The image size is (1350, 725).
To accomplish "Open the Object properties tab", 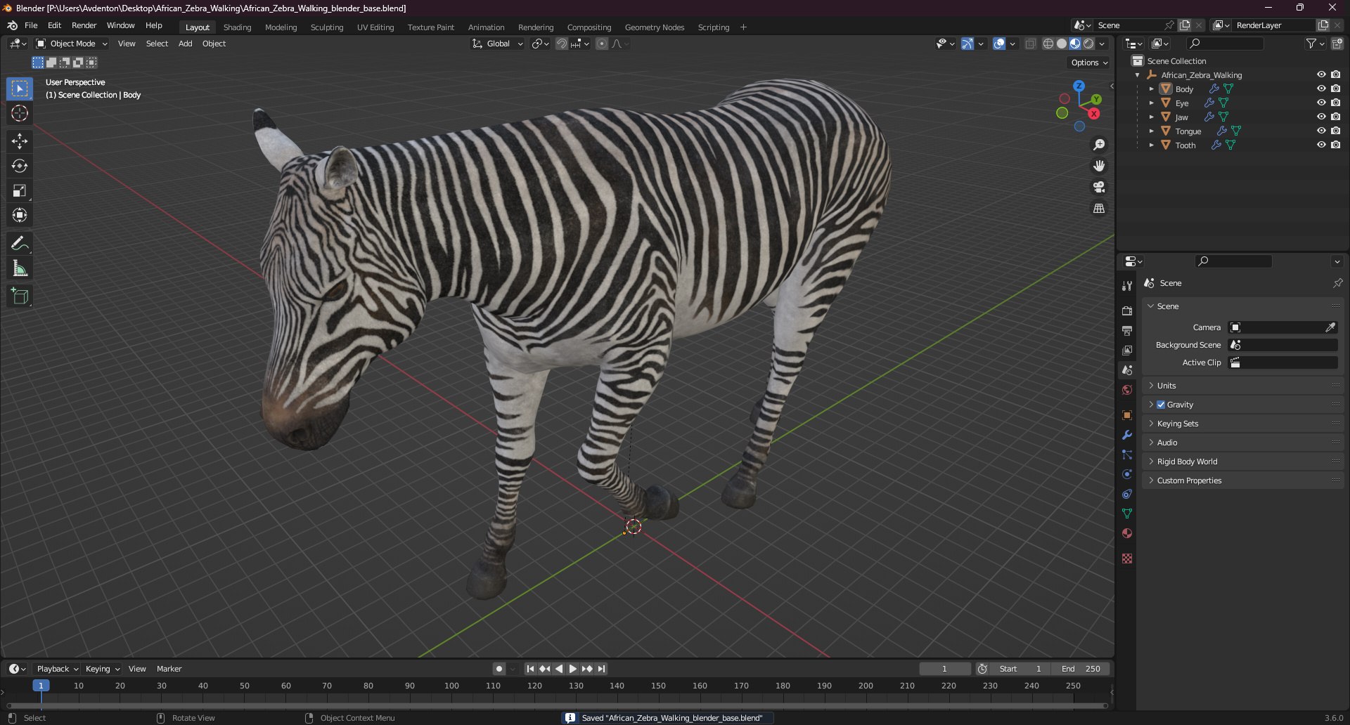I will [x=1127, y=415].
